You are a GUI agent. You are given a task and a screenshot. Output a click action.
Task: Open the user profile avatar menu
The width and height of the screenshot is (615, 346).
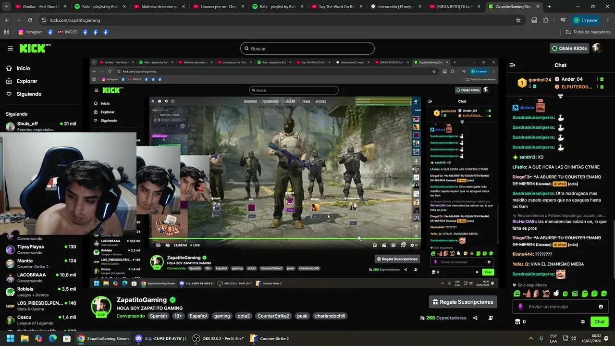(597, 49)
